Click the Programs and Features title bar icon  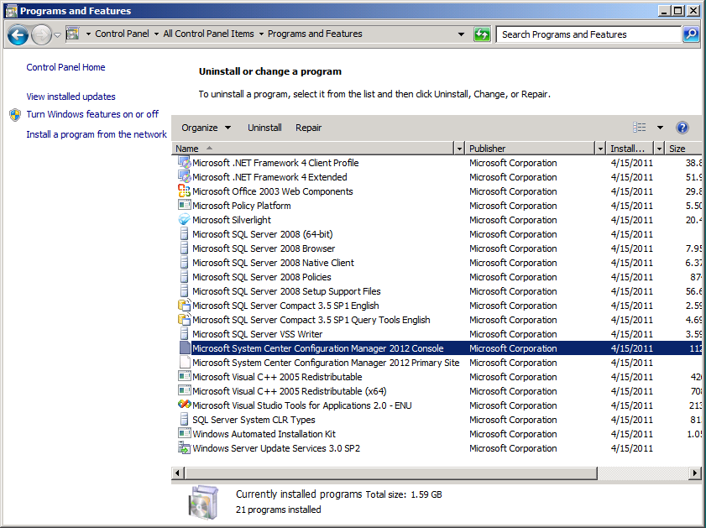pos(11,10)
